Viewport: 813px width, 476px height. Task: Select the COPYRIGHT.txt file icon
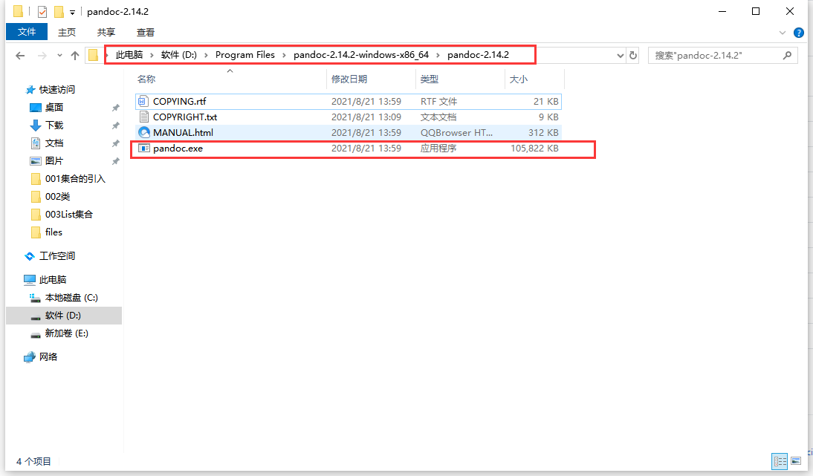(x=143, y=117)
